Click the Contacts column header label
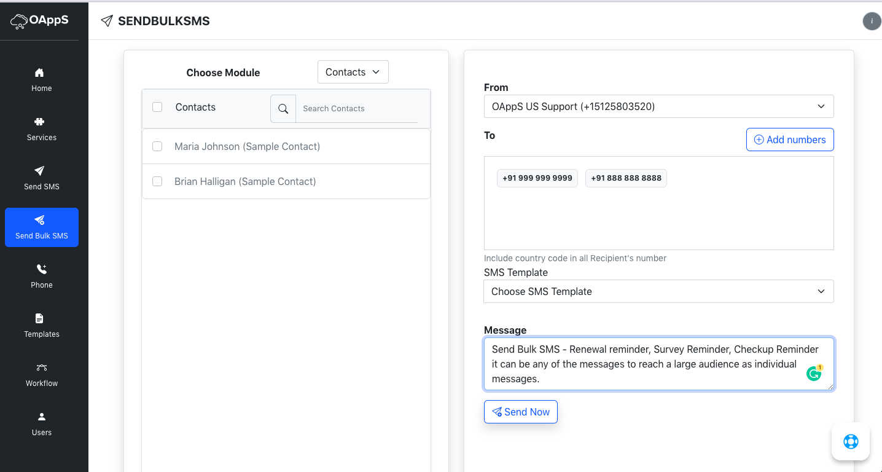The height and width of the screenshot is (472, 882). pyautogui.click(x=195, y=107)
